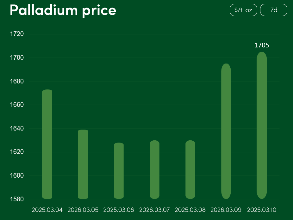Click the 2025.03.08 date label
This screenshot has width=293, height=220.
coord(190,210)
